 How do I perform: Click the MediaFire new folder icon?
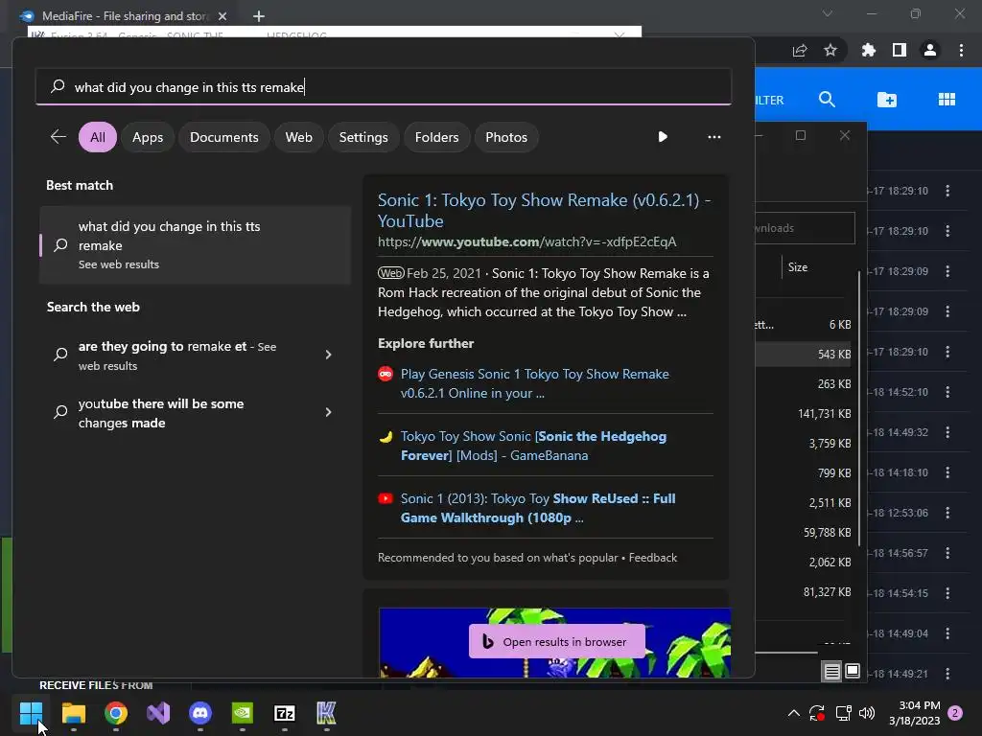[x=887, y=100]
